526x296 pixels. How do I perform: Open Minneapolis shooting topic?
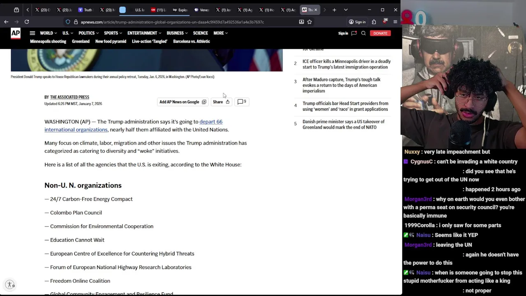[x=48, y=42]
